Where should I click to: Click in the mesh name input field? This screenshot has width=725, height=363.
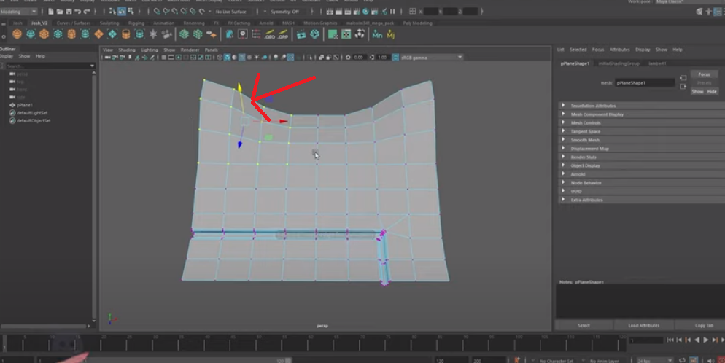(x=645, y=83)
